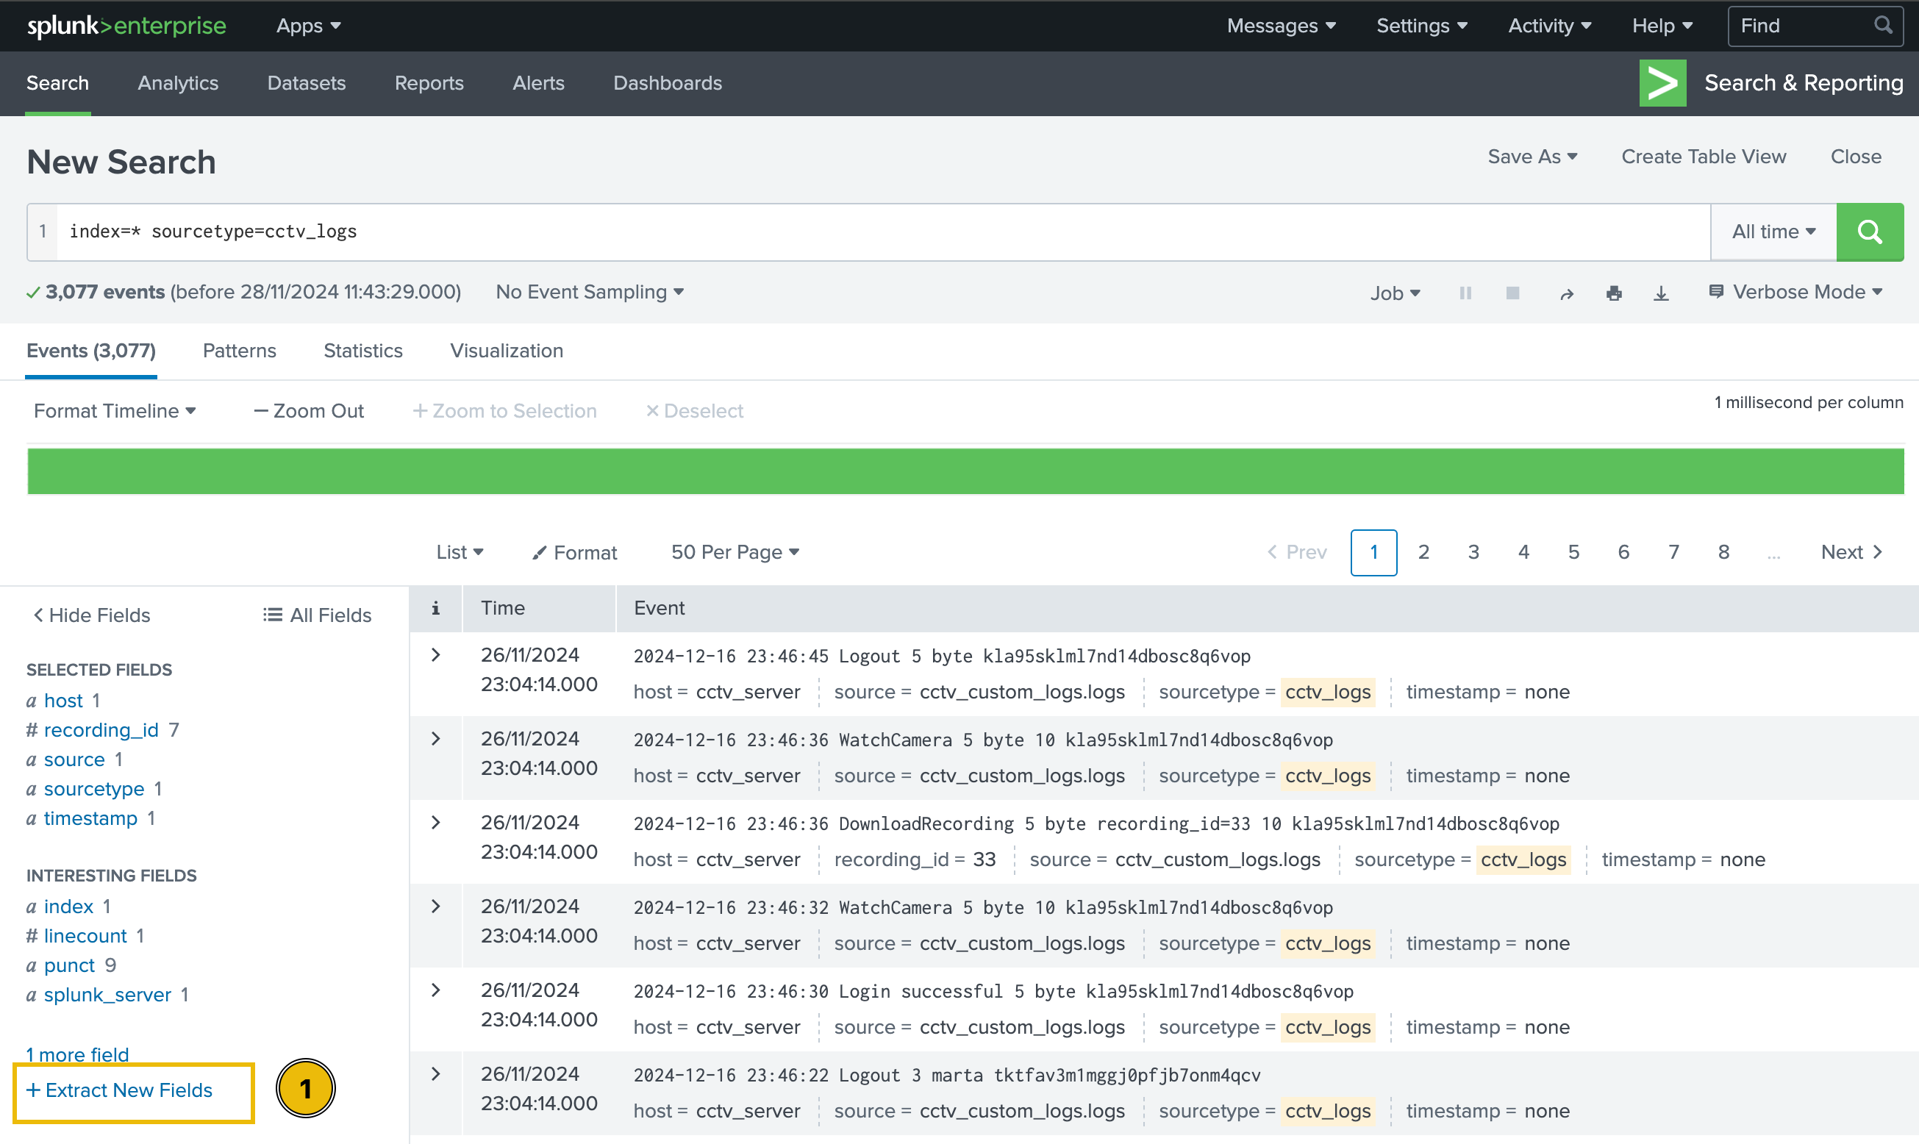This screenshot has width=1919, height=1144.
Task: Open Help dropdown
Action: [x=1662, y=26]
